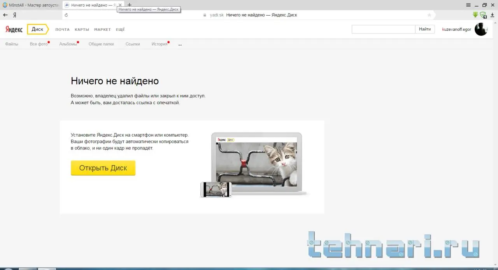Image resolution: width=498 pixels, height=270 pixels.
Task: Click the yellow Открыть Диск button
Action: (103, 168)
